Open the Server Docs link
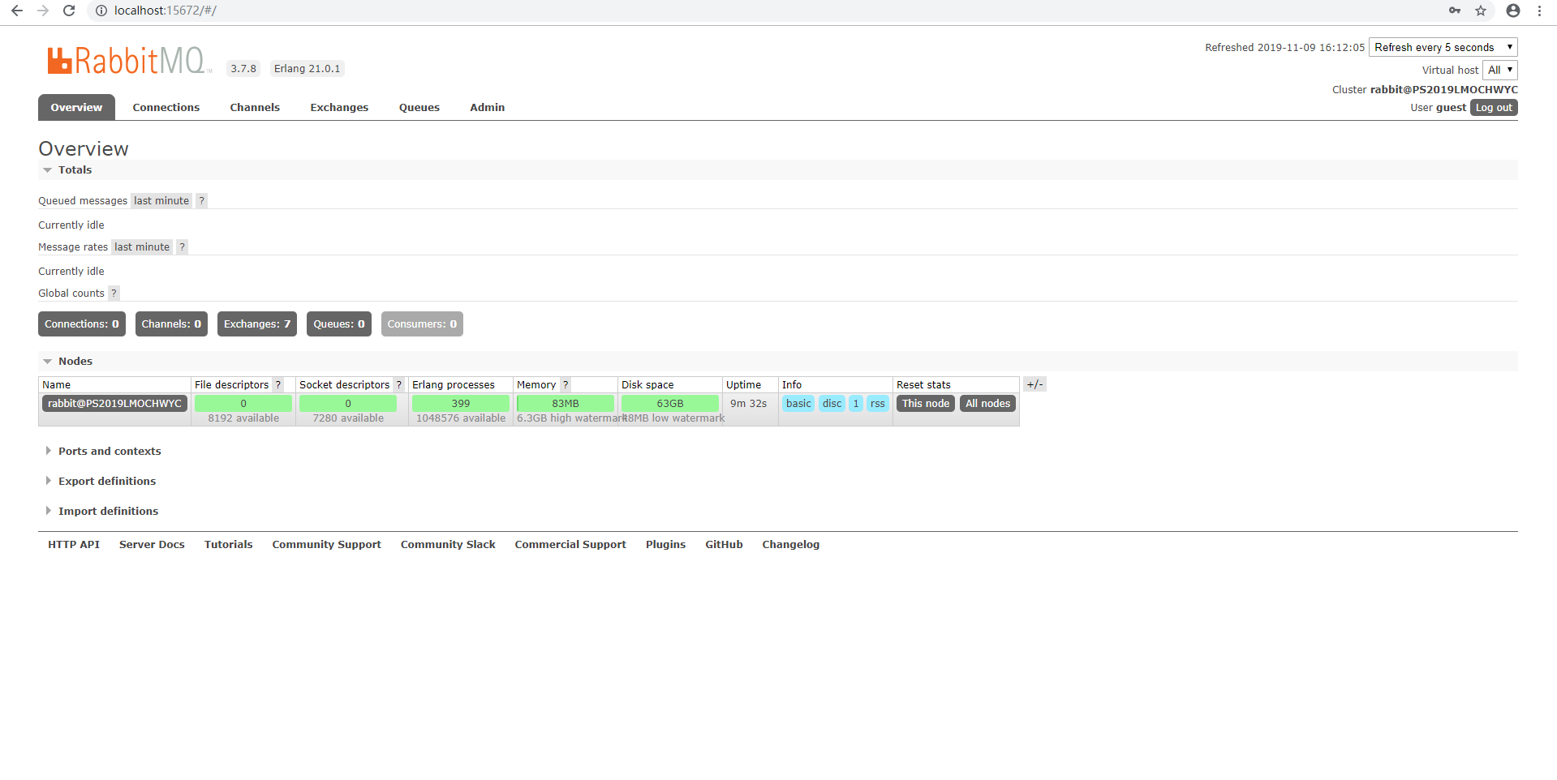The image size is (1557, 780). point(152,545)
